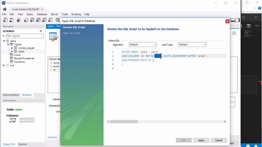Viewport: 262px width, 147px height.
Task: Open the Query menu
Action: click(x=30, y=14)
